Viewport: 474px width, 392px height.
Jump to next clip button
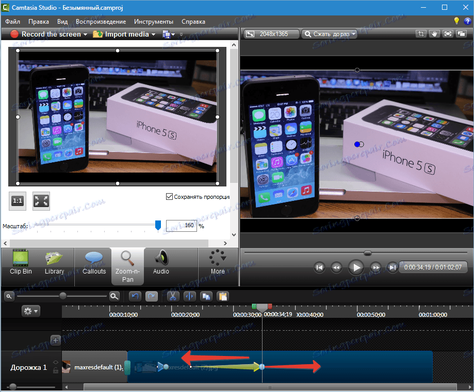click(392, 267)
